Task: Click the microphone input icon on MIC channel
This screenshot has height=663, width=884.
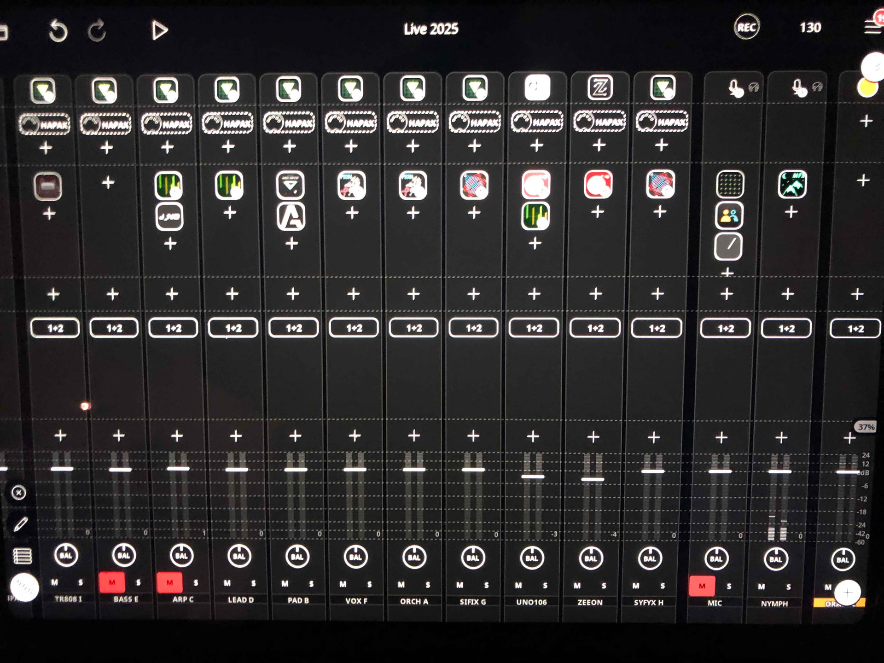Action: (x=735, y=87)
